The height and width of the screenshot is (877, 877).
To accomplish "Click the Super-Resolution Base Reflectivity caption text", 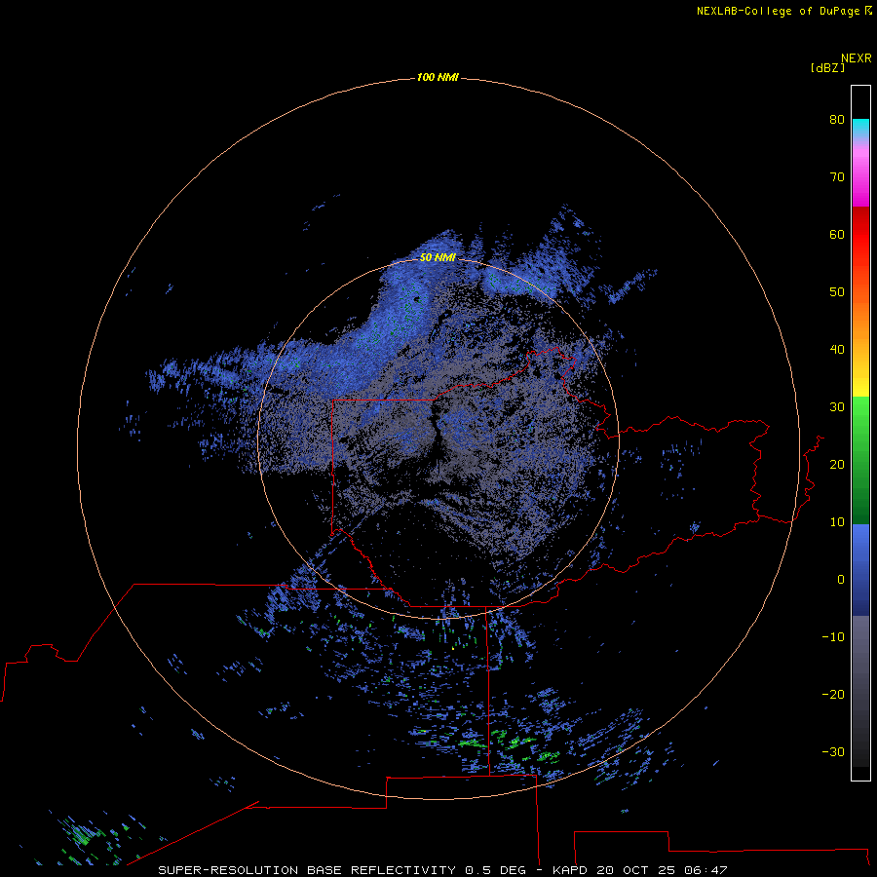I will tap(441, 870).
